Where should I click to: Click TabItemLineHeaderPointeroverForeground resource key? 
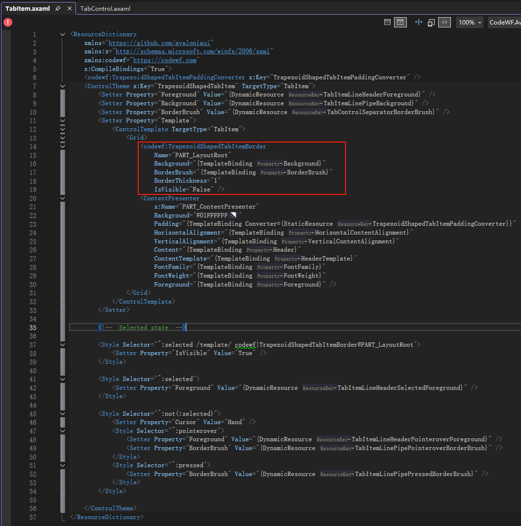(419, 439)
